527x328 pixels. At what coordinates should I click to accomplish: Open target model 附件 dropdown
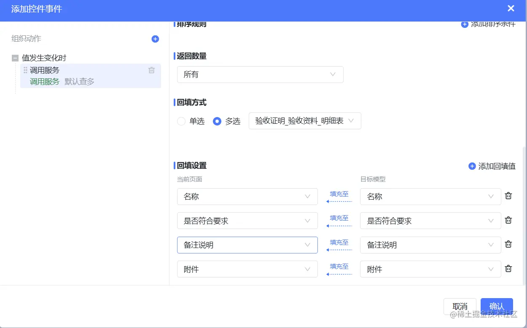click(x=430, y=269)
